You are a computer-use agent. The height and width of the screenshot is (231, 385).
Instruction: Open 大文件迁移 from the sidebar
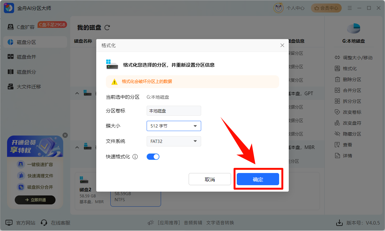click(29, 87)
